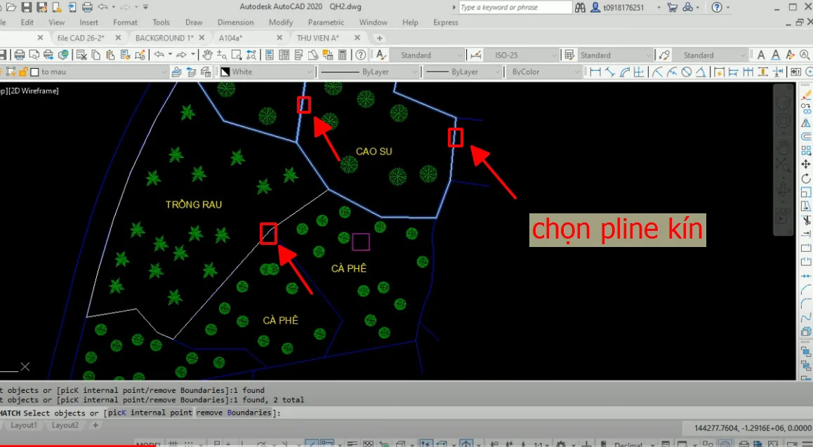This screenshot has height=447, width=813.
Task: Click the Trim scissors tool
Action: (806, 220)
